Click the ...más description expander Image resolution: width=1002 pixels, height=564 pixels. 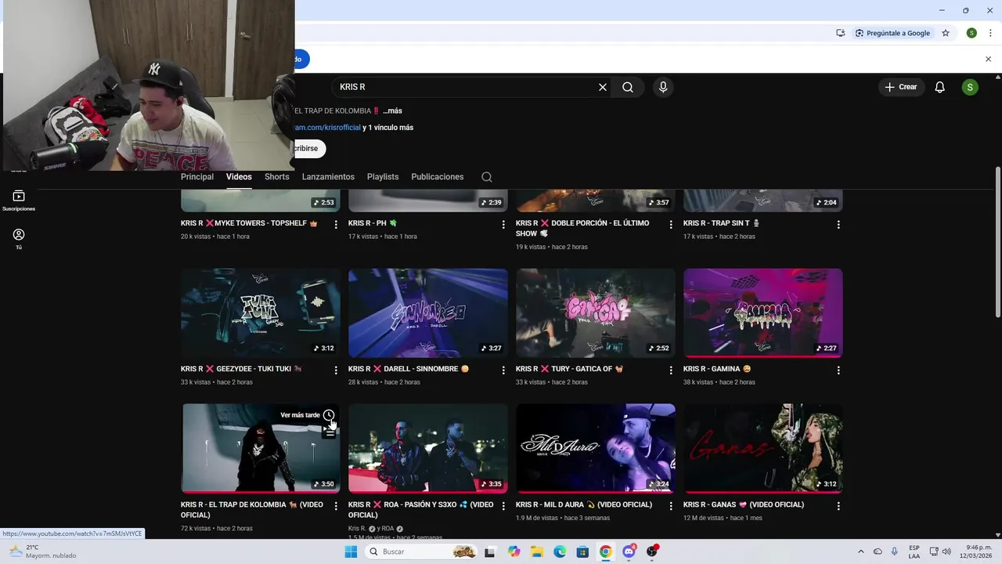click(392, 111)
